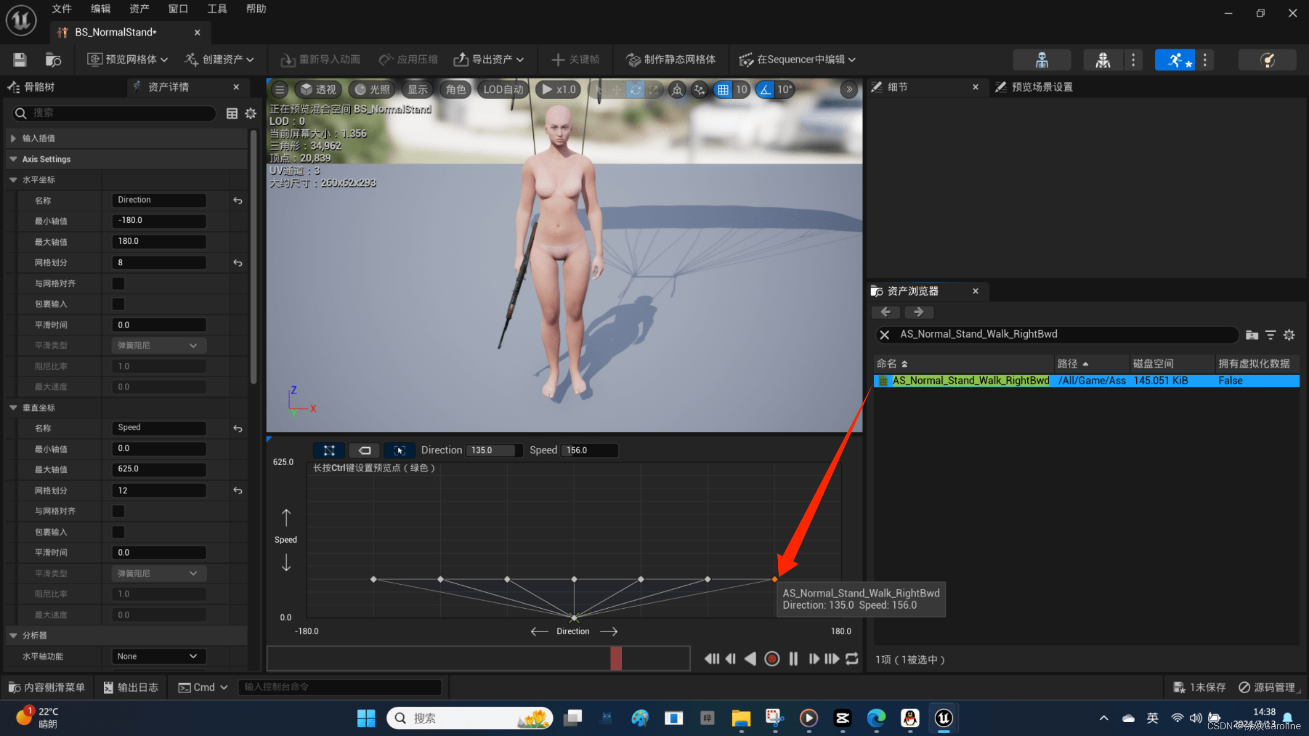Switch to Skeletal Mesh editor mode icon
Viewport: 1309px width, 736px height.
coord(1102,60)
